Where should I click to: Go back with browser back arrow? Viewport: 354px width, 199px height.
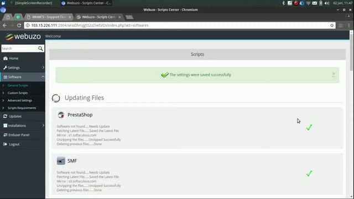[4, 25]
